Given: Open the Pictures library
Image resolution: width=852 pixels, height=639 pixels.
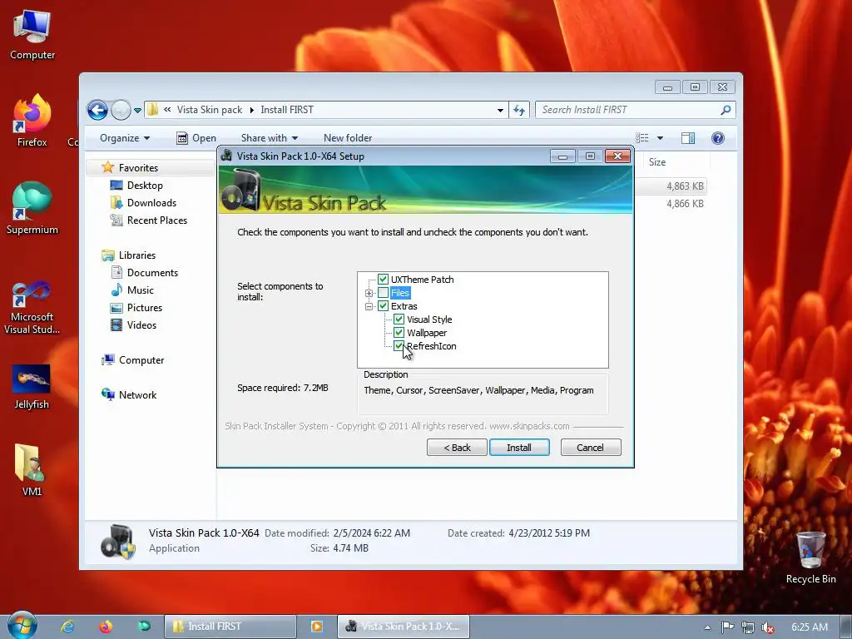Looking at the screenshot, I should click(145, 308).
